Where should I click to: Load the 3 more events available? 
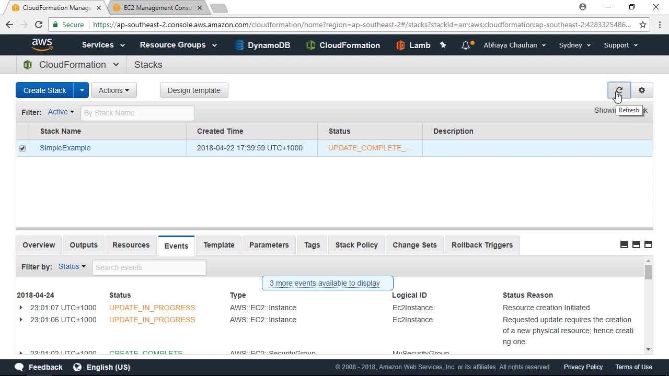[327, 283]
